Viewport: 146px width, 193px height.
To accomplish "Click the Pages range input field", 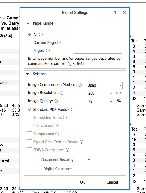I will tap(98, 50).
